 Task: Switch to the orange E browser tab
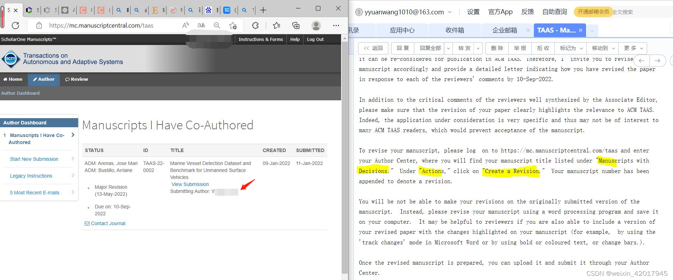[155, 10]
